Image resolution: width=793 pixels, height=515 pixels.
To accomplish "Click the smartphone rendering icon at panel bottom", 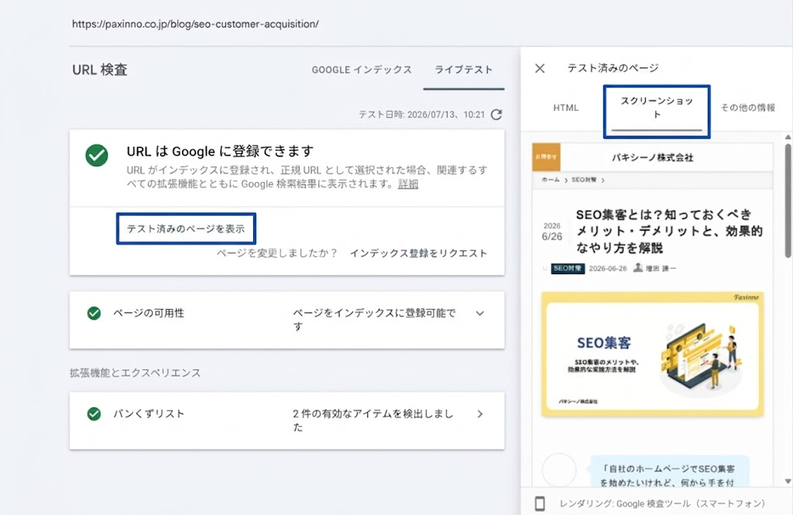I will click(x=540, y=503).
